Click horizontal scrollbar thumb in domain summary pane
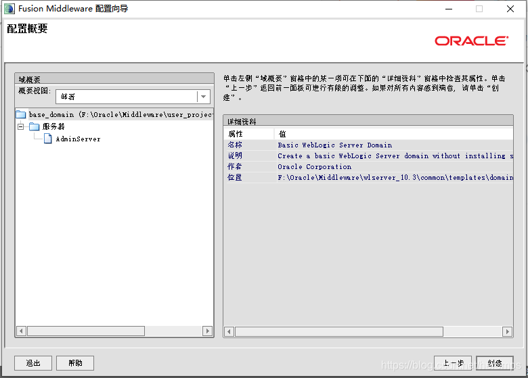Viewport: 528px width, 378px height. coord(86,331)
